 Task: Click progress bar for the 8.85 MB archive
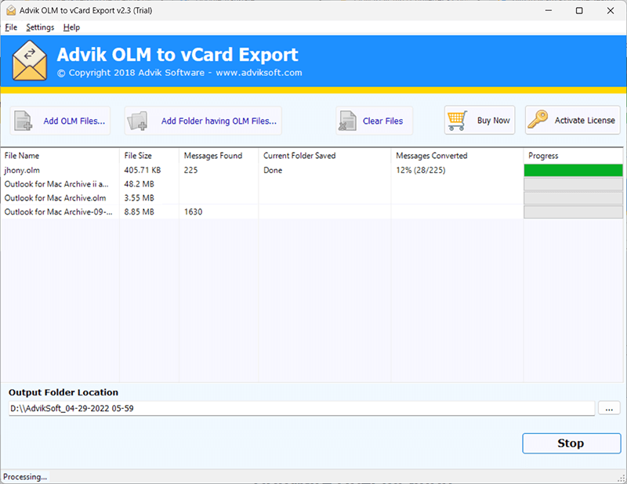[x=573, y=212]
